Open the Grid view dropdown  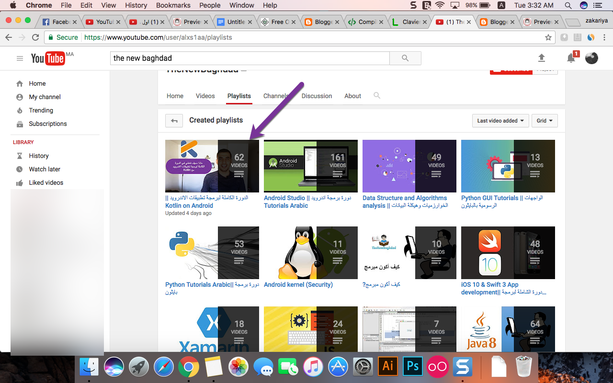pyautogui.click(x=545, y=121)
